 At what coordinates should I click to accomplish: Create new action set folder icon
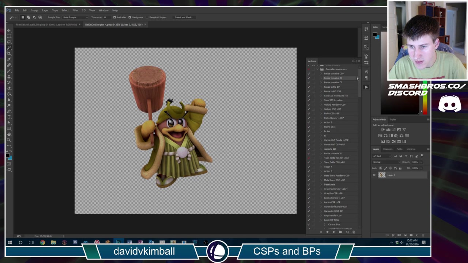click(340, 232)
